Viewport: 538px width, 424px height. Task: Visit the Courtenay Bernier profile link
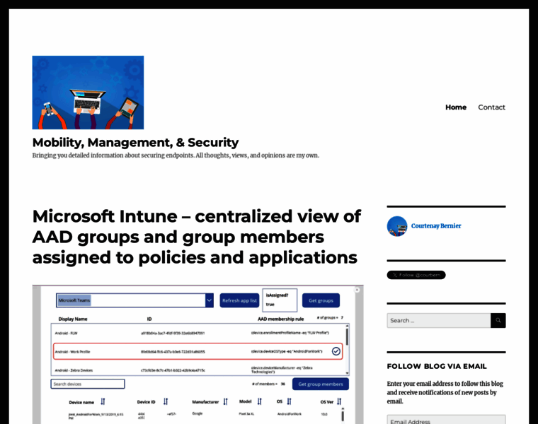pos(436,226)
